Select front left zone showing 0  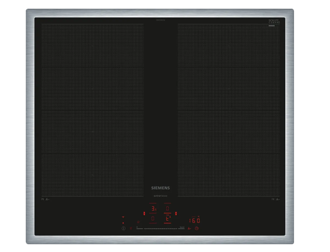[154, 219]
